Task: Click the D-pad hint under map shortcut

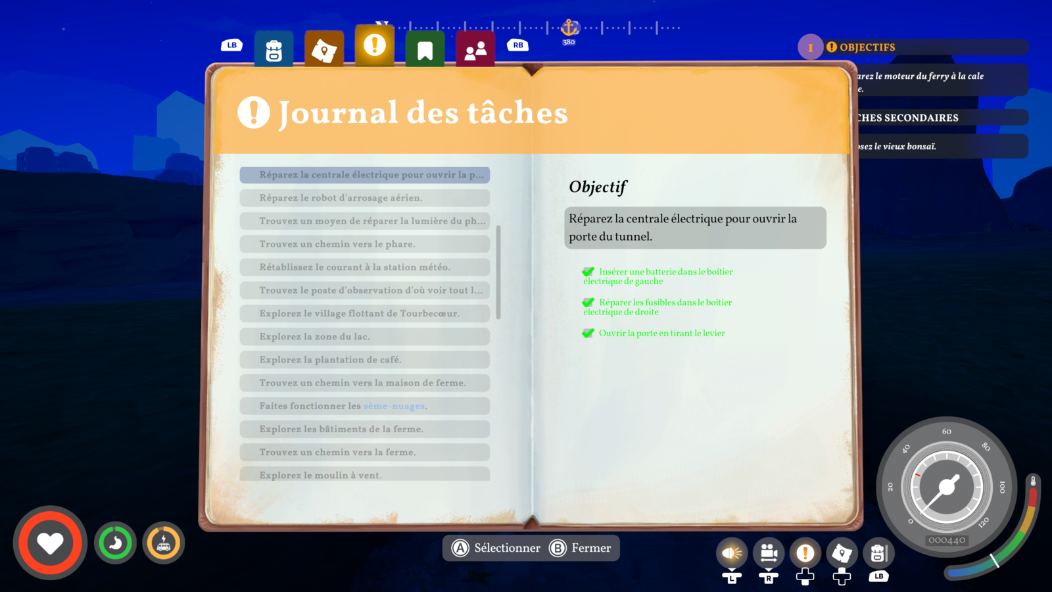Action: coord(842,577)
